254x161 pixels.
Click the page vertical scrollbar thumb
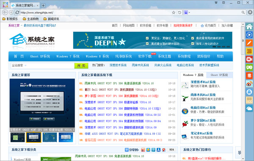[243, 41]
